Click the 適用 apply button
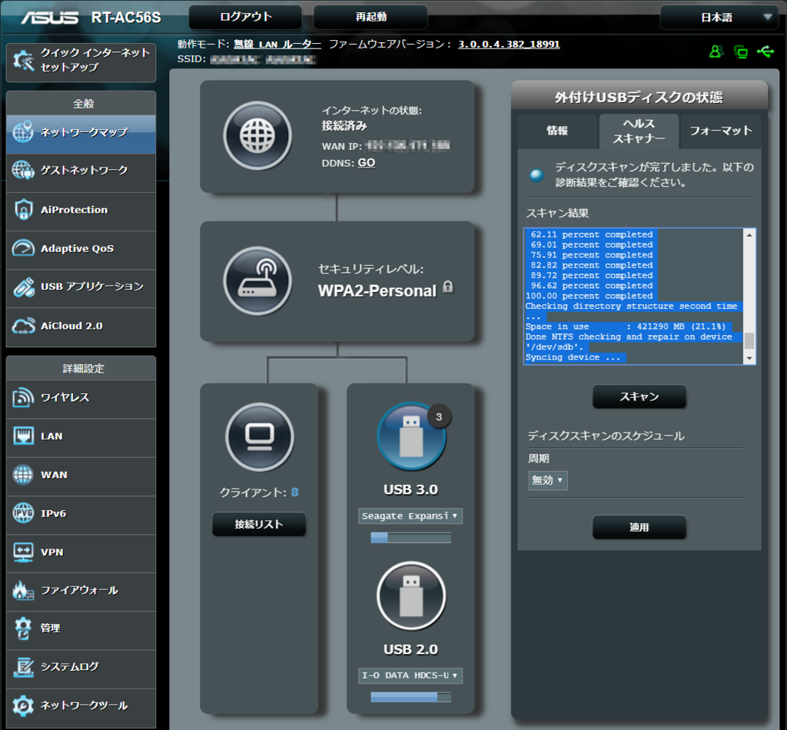The image size is (787, 730). click(639, 527)
